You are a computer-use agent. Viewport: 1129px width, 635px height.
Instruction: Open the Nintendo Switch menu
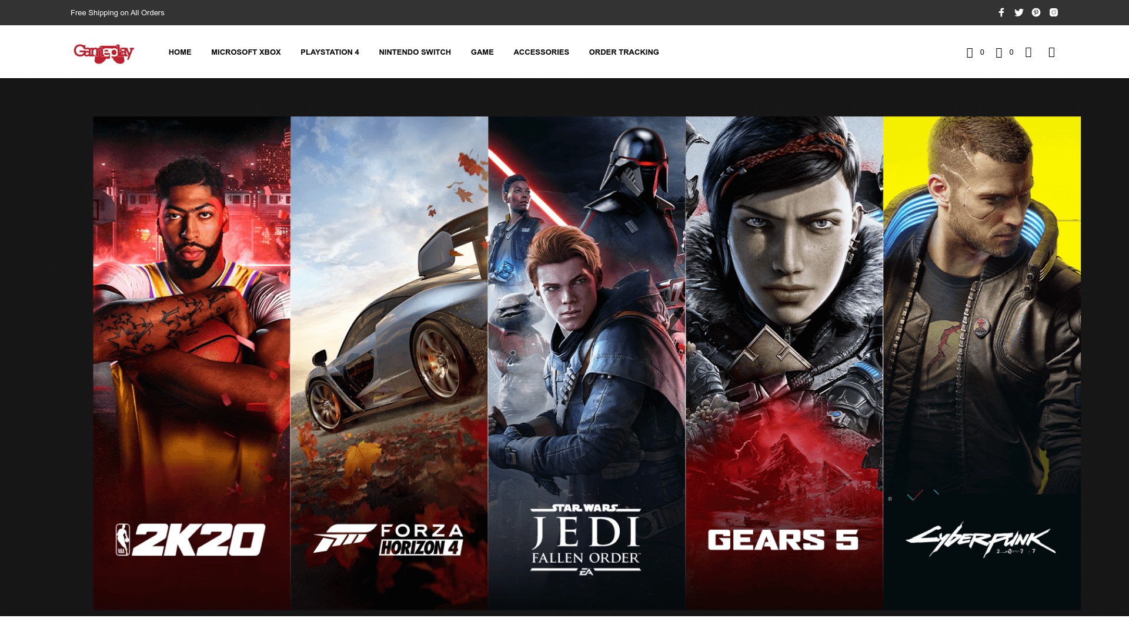click(x=415, y=52)
